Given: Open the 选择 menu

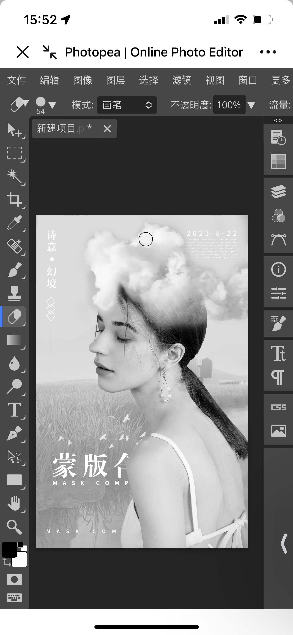Looking at the screenshot, I should coord(149,80).
